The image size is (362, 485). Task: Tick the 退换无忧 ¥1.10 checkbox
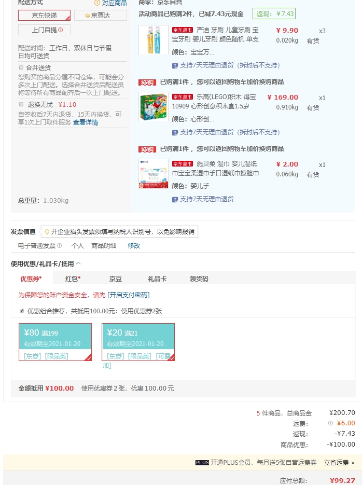(x=21, y=104)
